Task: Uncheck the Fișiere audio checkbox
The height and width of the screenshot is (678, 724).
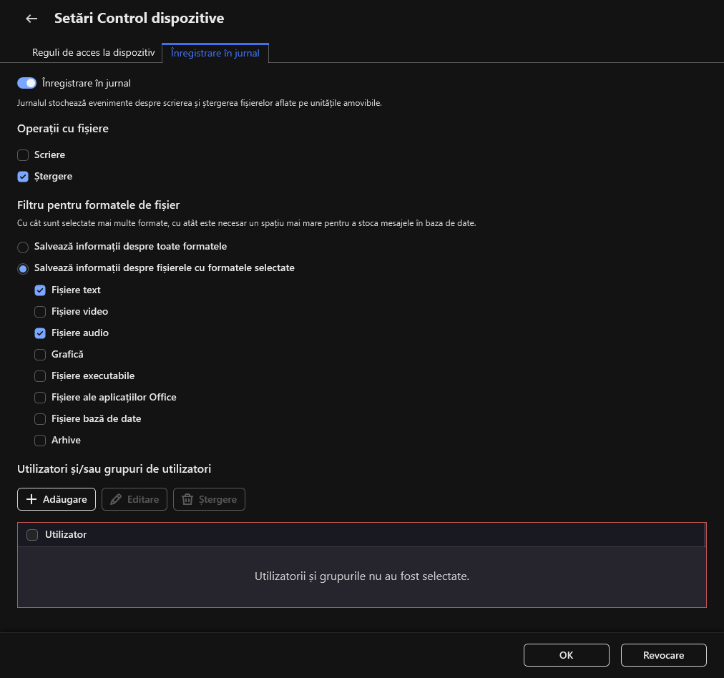Action: [40, 333]
